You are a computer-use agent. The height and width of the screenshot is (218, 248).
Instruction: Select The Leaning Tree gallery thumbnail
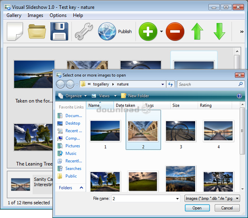point(33,137)
